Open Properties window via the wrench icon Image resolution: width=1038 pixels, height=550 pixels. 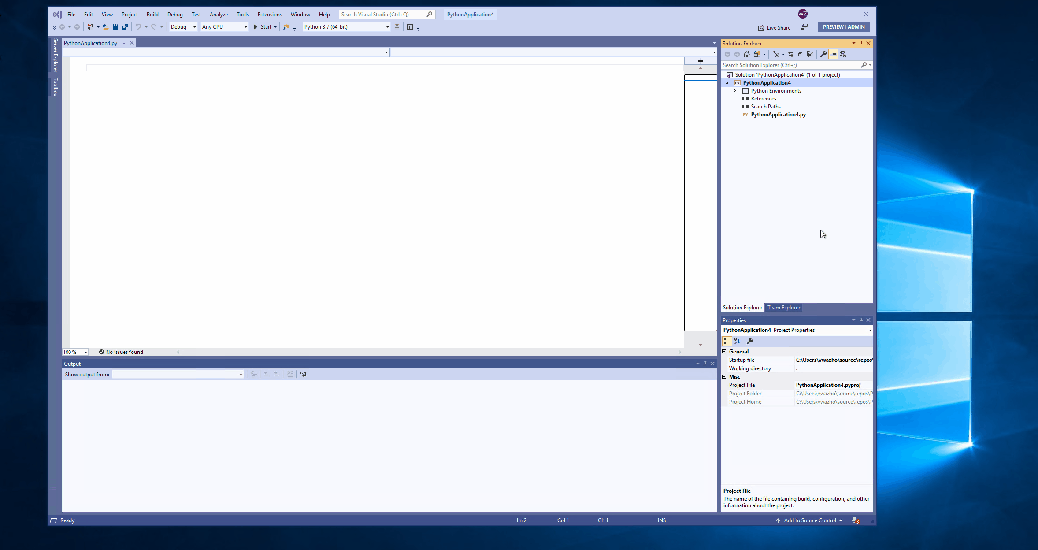(823, 54)
